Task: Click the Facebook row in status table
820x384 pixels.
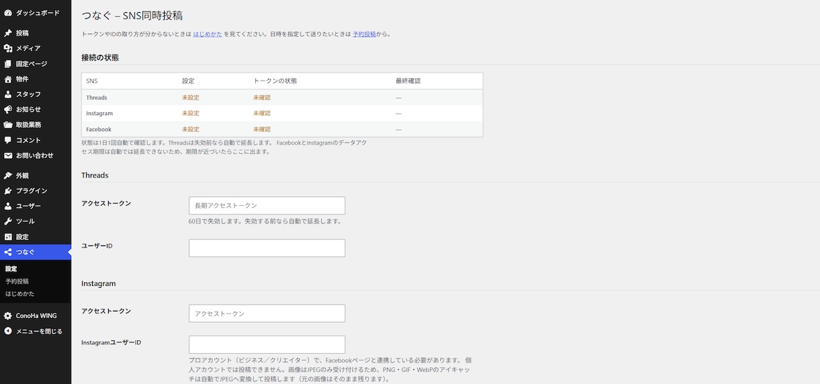Action: coord(282,129)
